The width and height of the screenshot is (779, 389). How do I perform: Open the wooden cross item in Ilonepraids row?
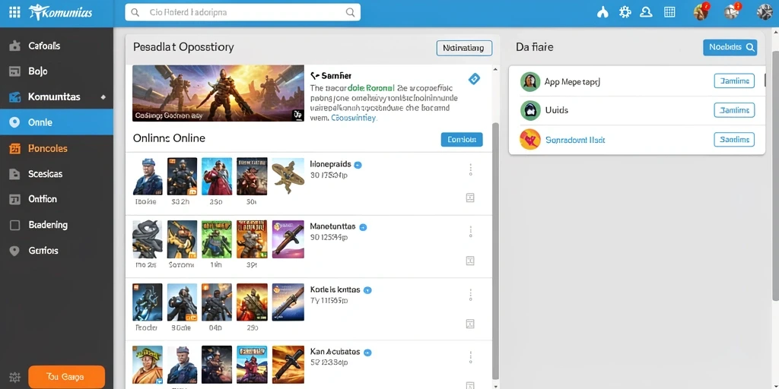pos(288,176)
